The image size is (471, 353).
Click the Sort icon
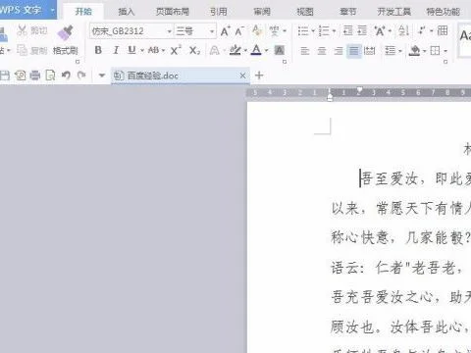coord(403,31)
